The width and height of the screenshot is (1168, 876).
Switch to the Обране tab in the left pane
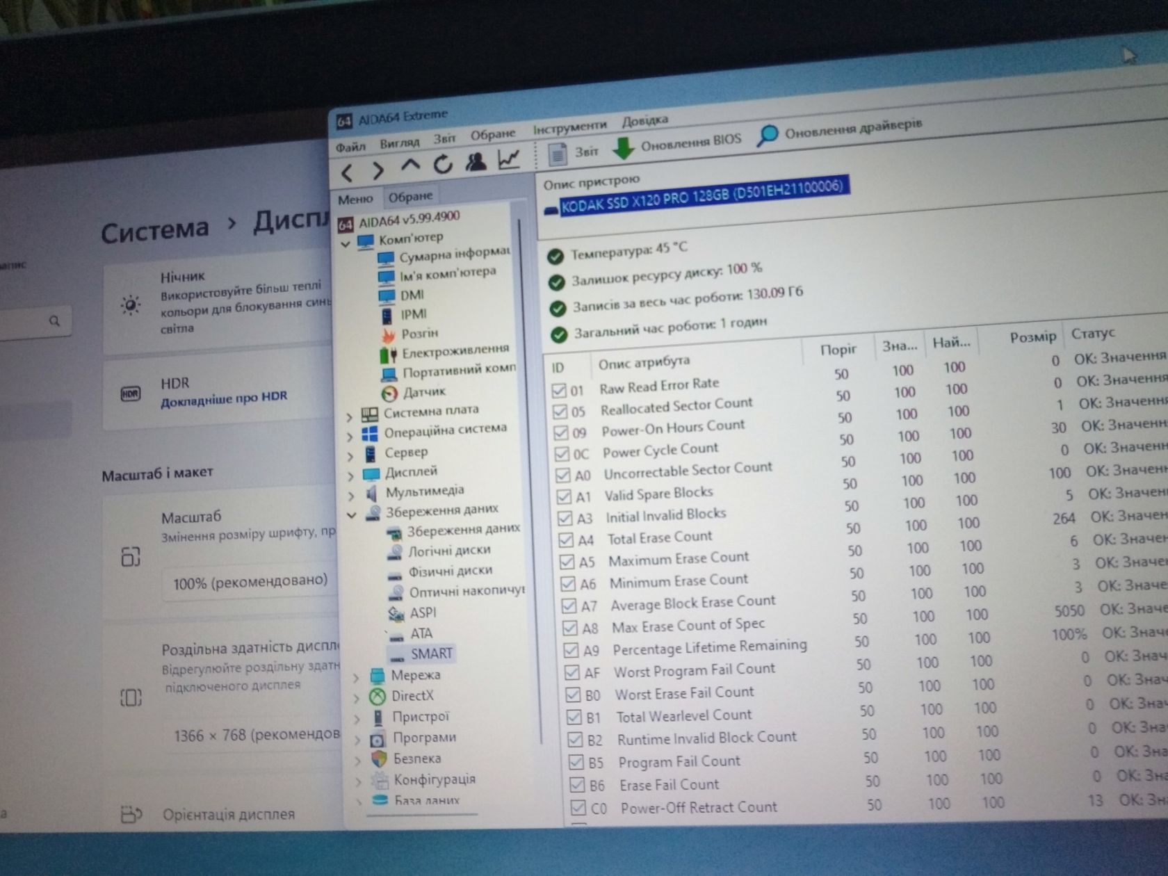click(410, 197)
